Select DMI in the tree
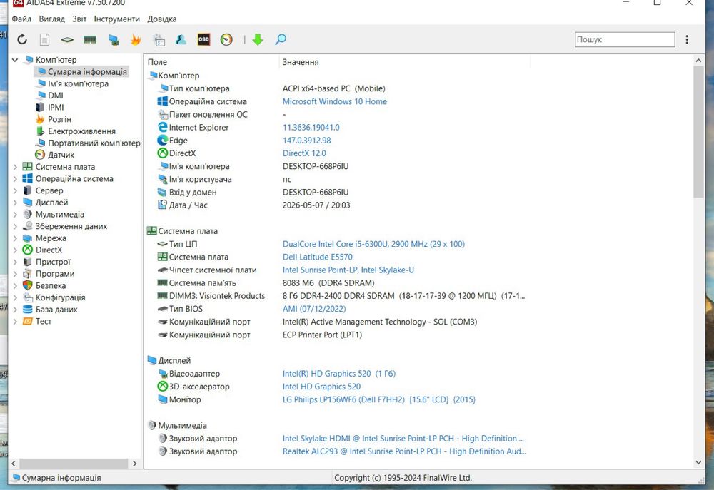The height and width of the screenshot is (490, 714). coord(56,96)
